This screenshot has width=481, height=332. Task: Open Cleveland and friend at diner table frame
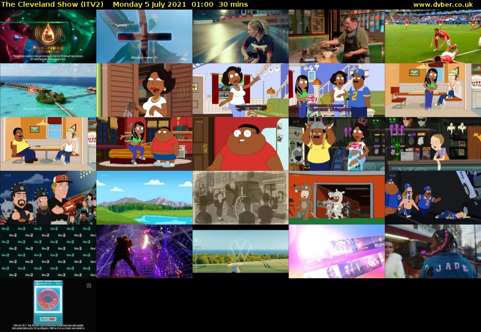48,144
